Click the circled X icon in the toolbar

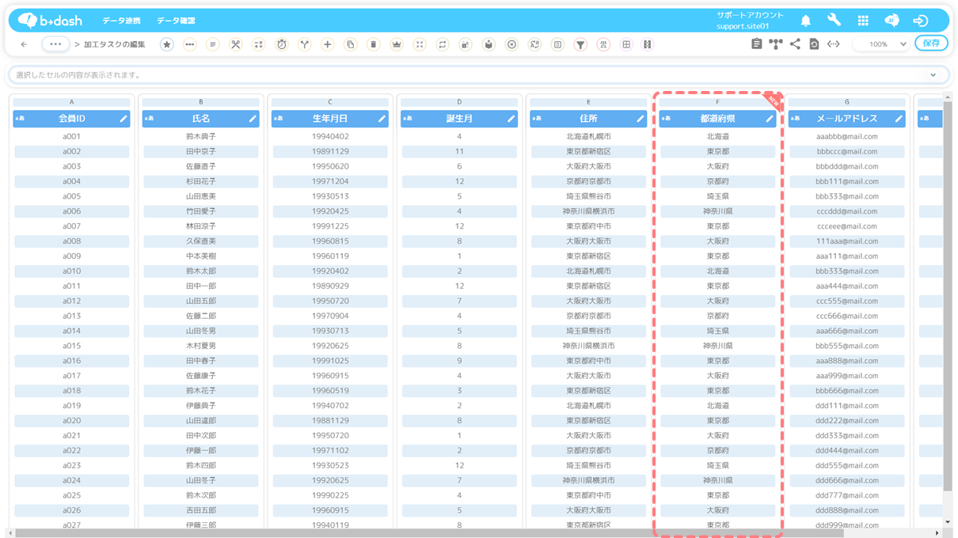pos(511,44)
